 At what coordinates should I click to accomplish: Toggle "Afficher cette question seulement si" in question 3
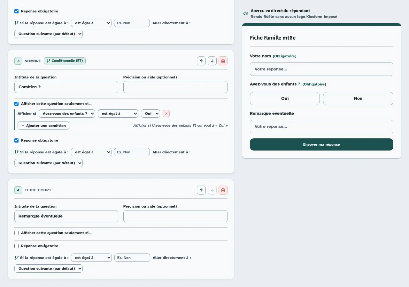pos(17,104)
